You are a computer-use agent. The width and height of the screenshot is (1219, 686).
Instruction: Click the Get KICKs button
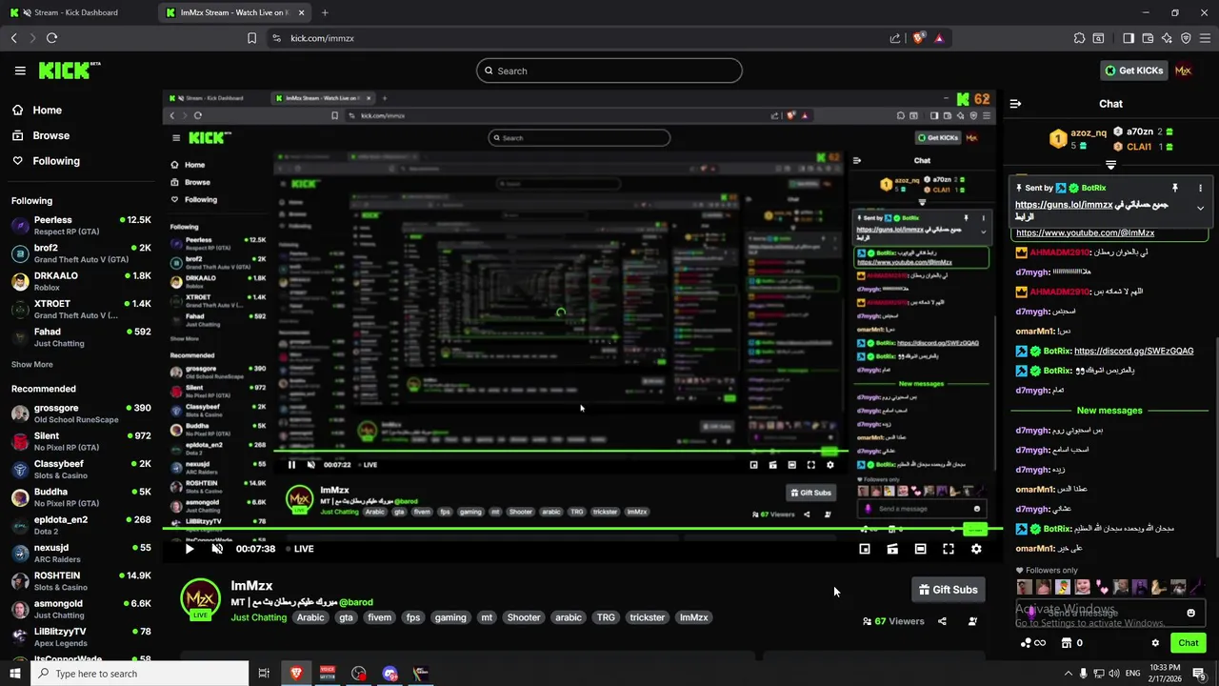point(1133,71)
